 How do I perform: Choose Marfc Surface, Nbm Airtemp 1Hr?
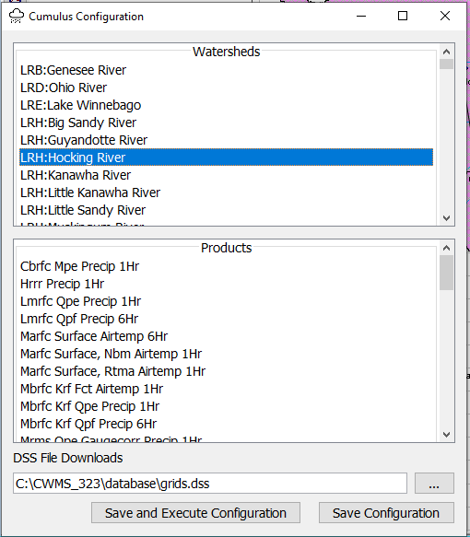pos(226,354)
